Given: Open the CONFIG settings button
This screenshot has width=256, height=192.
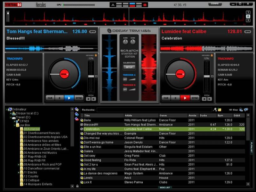Looking at the screenshot, I should pyautogui.click(x=215, y=4).
